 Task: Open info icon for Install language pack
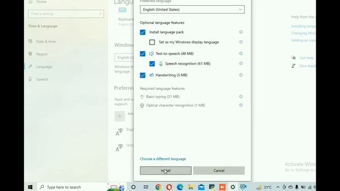click(241, 32)
